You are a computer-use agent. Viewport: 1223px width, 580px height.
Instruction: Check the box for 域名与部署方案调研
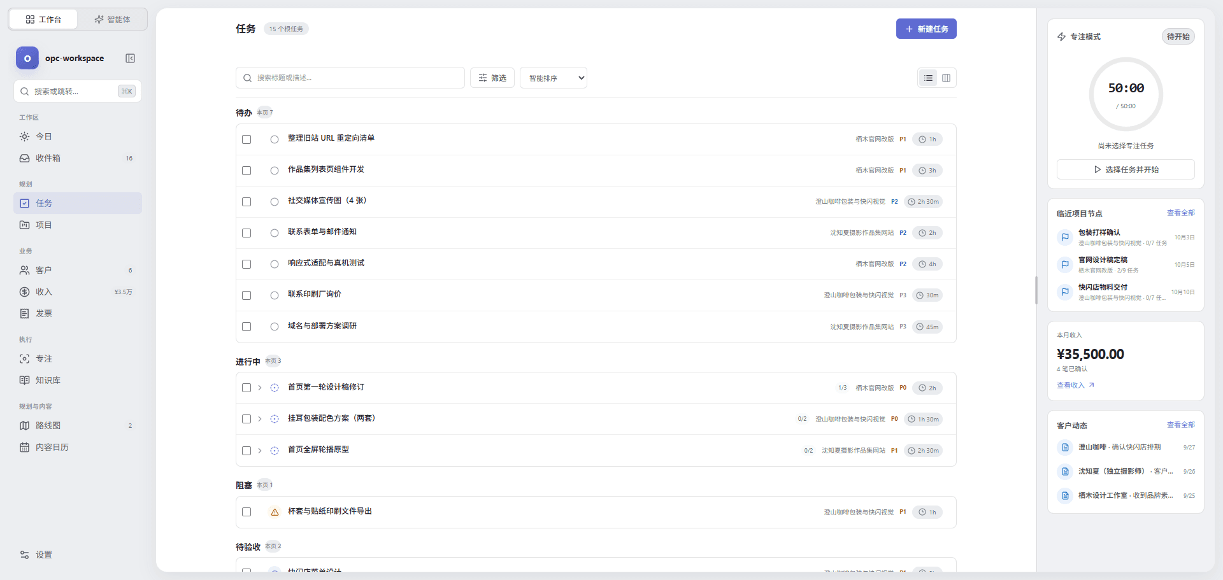coord(247,327)
